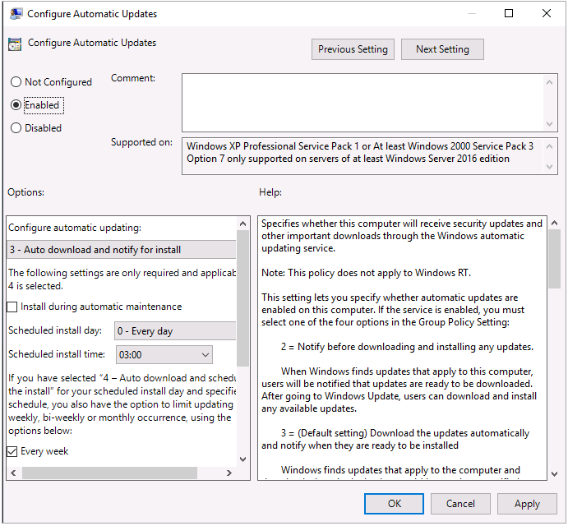Close the Configure Automatic Updates dialog

click(x=547, y=13)
